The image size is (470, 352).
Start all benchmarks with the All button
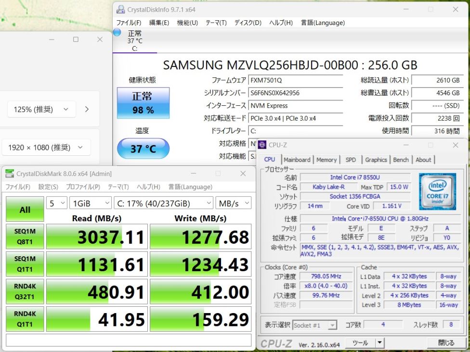point(25,210)
